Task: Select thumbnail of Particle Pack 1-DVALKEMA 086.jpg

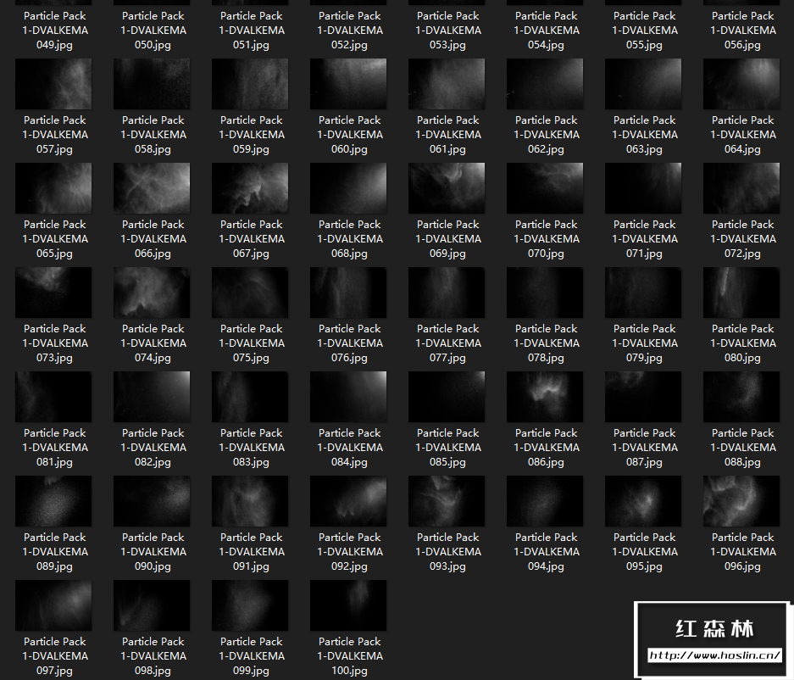Action: pos(545,397)
